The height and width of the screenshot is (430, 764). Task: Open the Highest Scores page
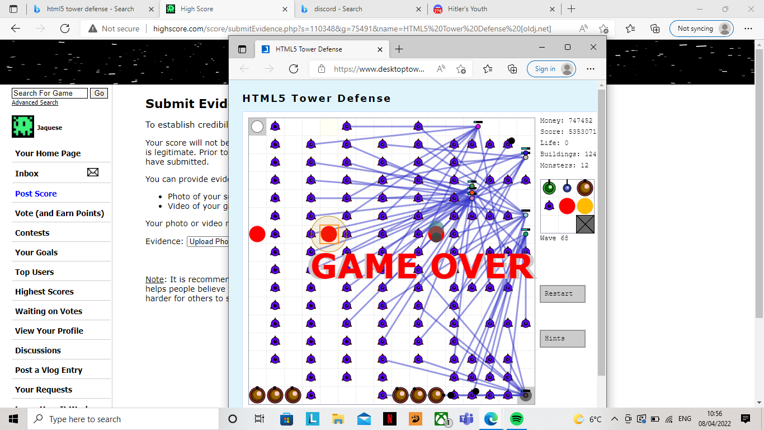[44, 291]
